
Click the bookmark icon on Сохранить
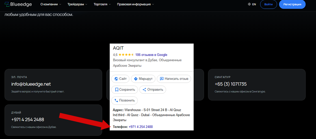[116, 90]
